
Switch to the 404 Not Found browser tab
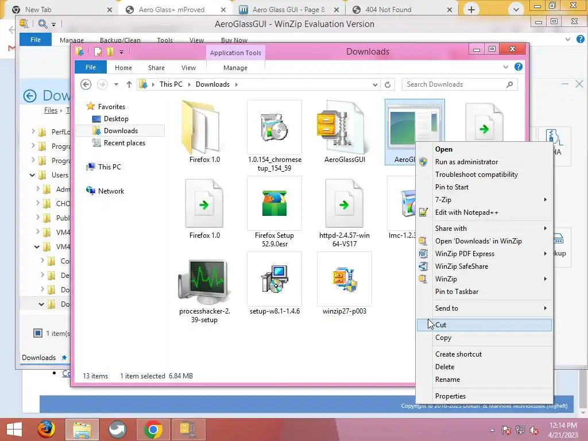388,10
